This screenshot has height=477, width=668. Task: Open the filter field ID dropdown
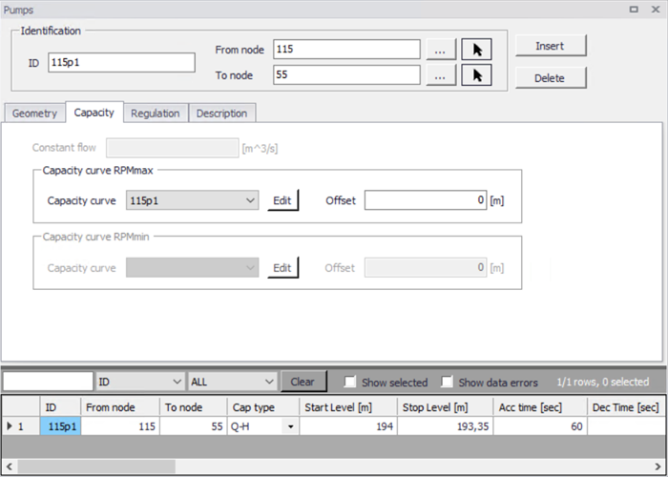click(x=140, y=382)
